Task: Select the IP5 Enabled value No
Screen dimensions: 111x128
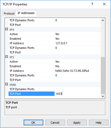Action: (x=78, y=66)
